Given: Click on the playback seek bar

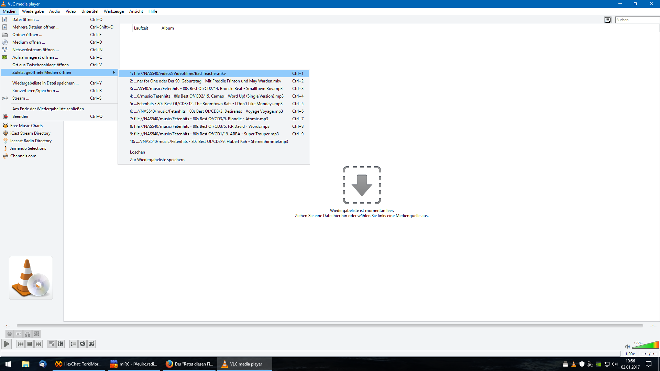Looking at the screenshot, I should point(330,326).
